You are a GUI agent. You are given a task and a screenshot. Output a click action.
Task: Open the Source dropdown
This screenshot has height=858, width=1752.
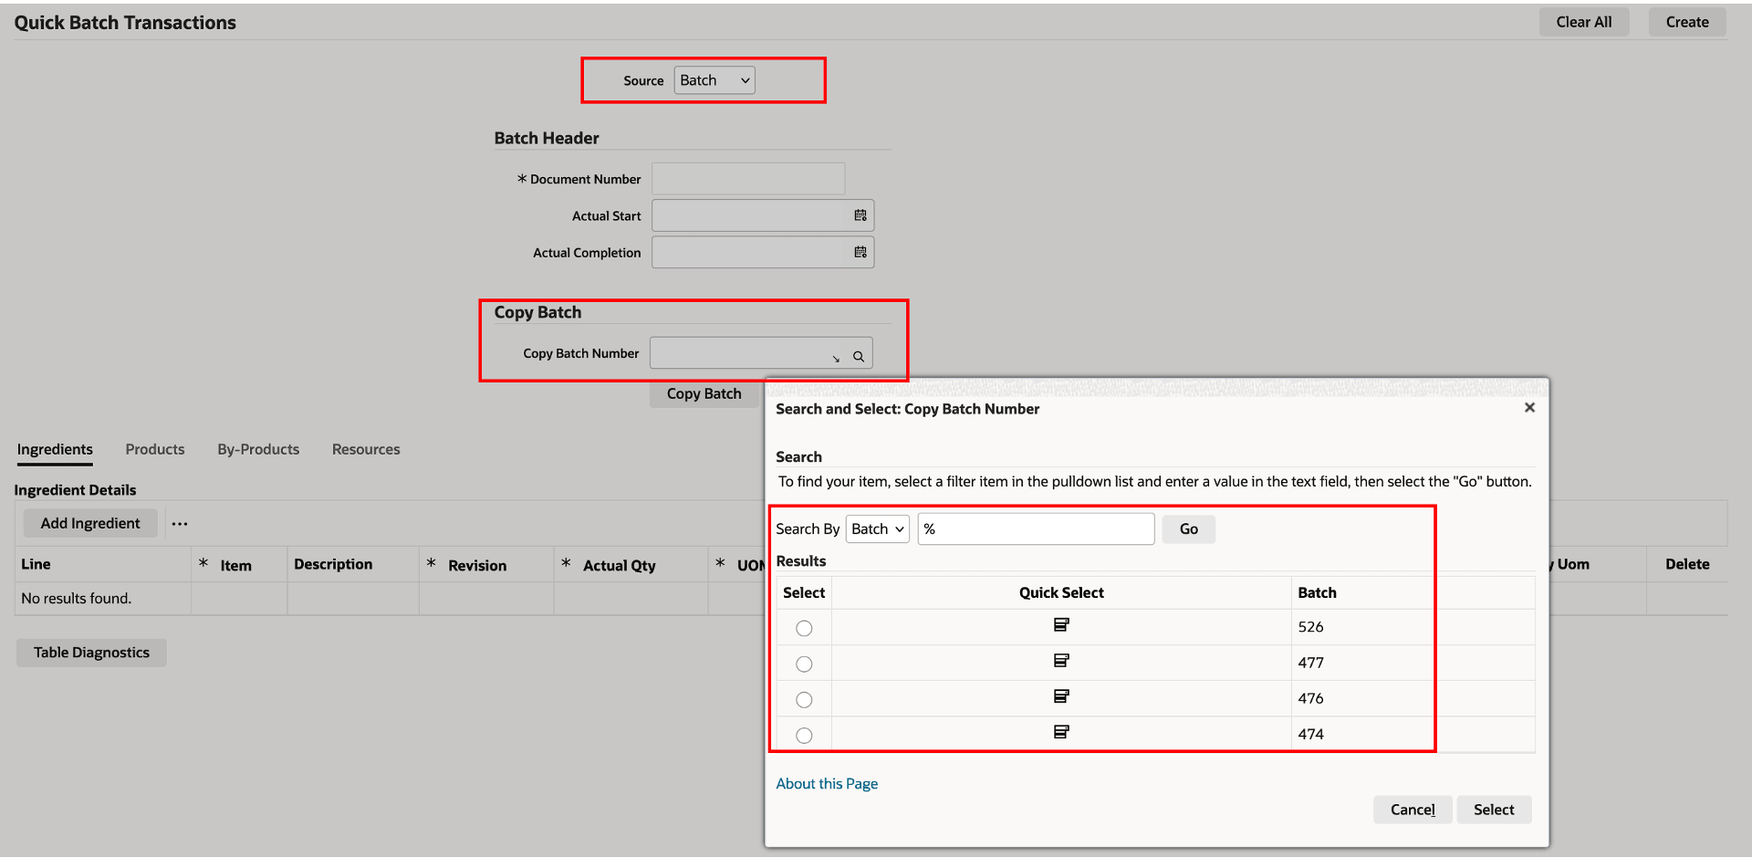[714, 80]
